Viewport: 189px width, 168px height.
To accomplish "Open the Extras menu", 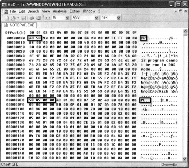I will (x=75, y=11).
